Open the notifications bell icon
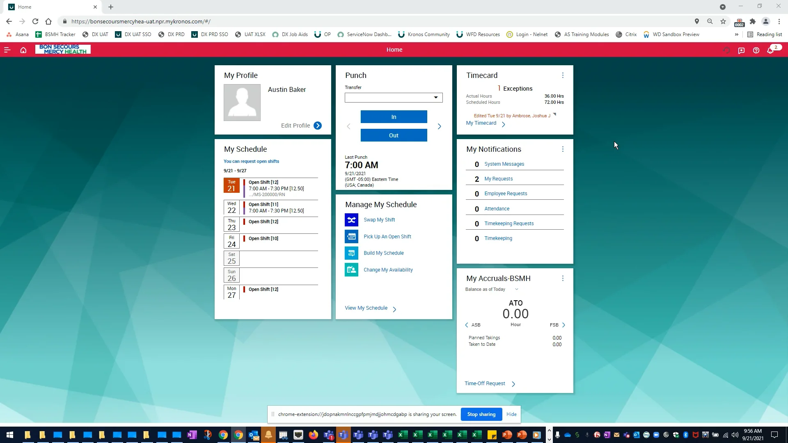This screenshot has height=443, width=788. (x=770, y=50)
